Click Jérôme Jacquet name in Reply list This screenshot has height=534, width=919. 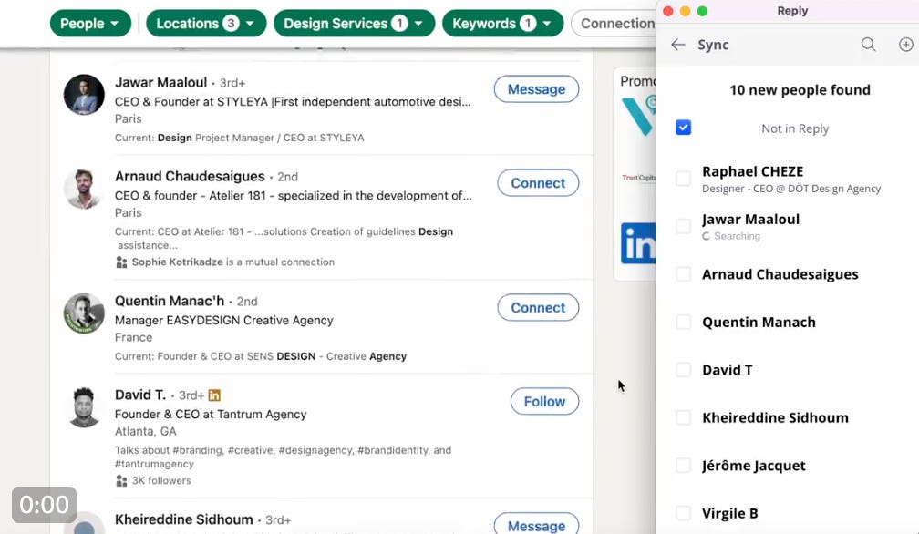click(754, 466)
